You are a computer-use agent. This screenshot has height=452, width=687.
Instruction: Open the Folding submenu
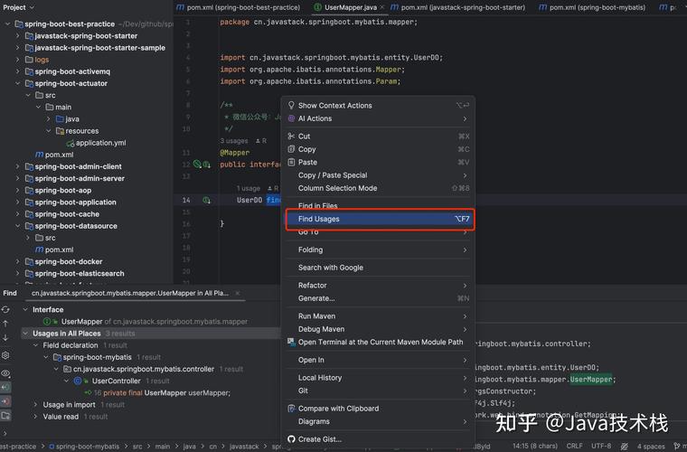379,250
